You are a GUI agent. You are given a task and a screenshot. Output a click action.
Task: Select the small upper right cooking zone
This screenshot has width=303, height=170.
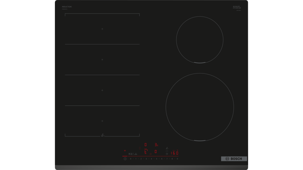tap(200, 40)
